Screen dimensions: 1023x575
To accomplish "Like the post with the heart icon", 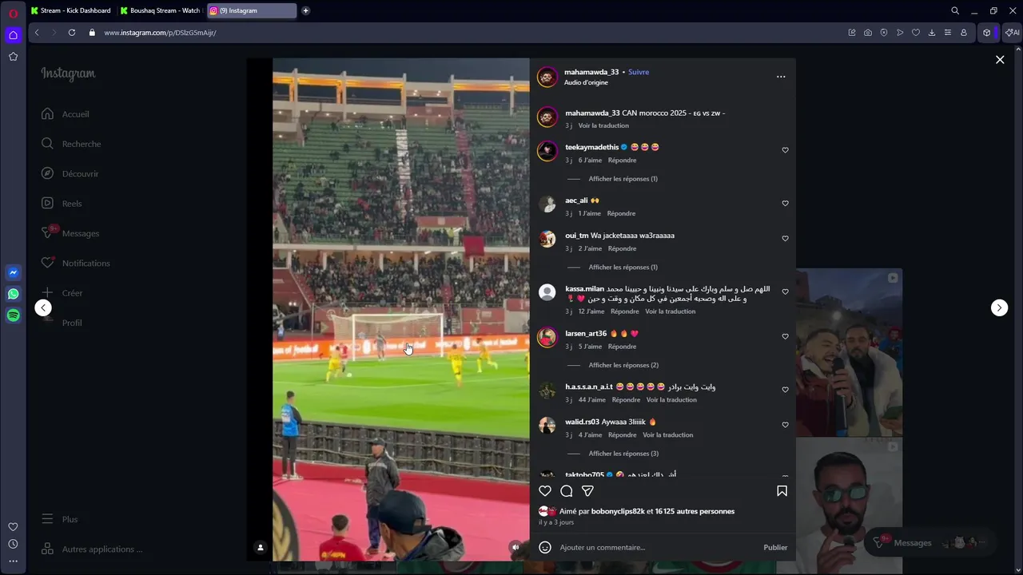I will 545,491.
